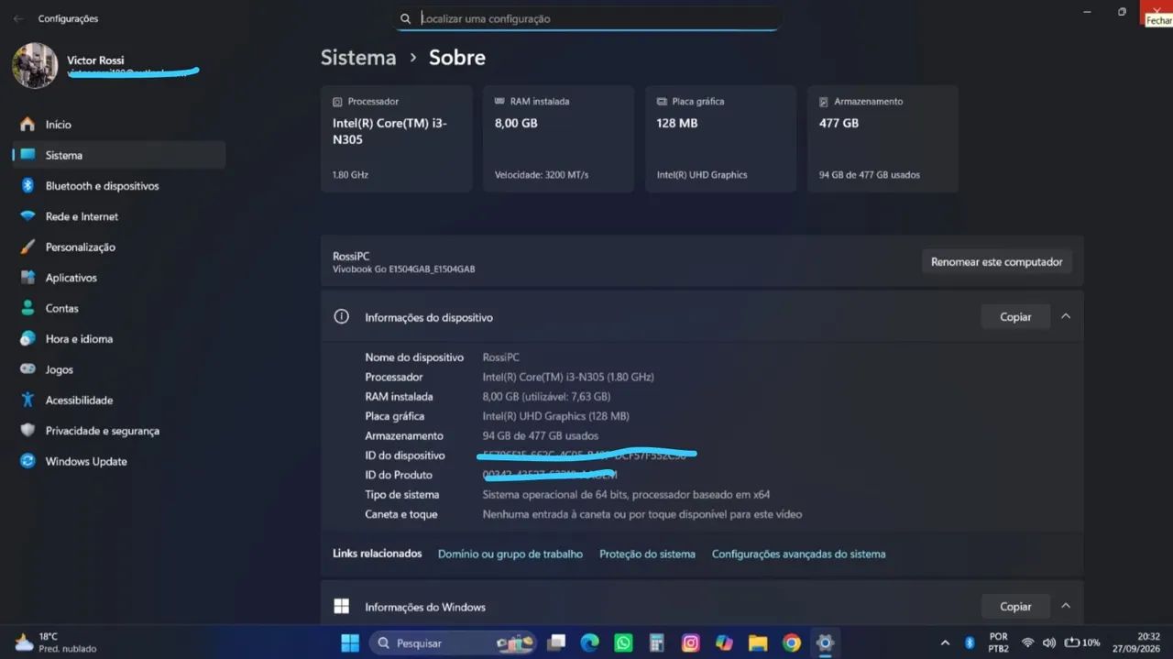Viewport: 1173px width, 659px height.
Task: Open Contas person icon
Action: [x=27, y=308]
